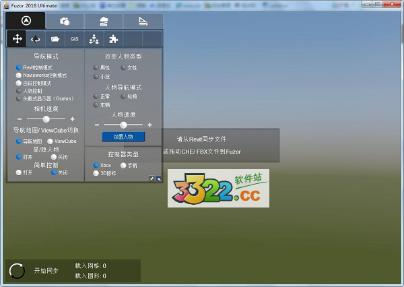The width and height of the screenshot is (404, 287).
Task: Switch to the measurement ruler tab
Action: click(143, 22)
